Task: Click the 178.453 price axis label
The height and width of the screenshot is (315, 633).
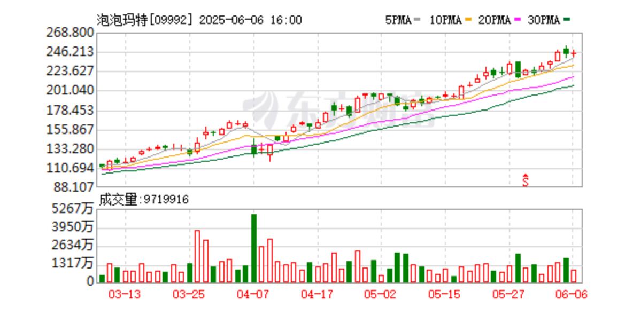Action: click(x=71, y=110)
